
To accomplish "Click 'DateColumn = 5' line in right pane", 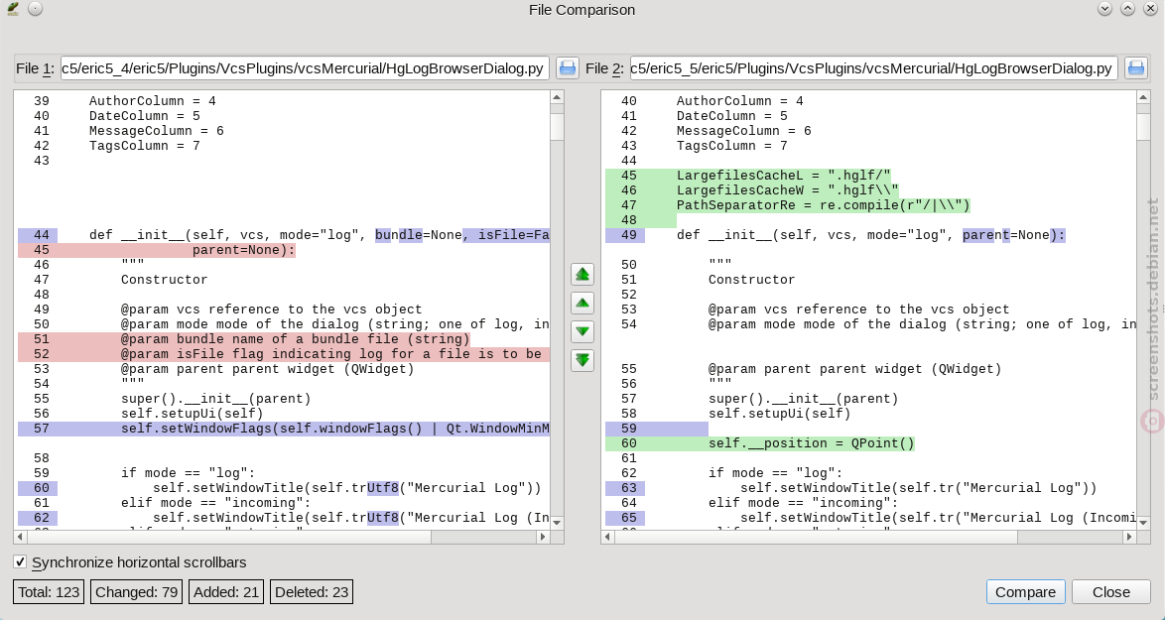I will point(731,116).
